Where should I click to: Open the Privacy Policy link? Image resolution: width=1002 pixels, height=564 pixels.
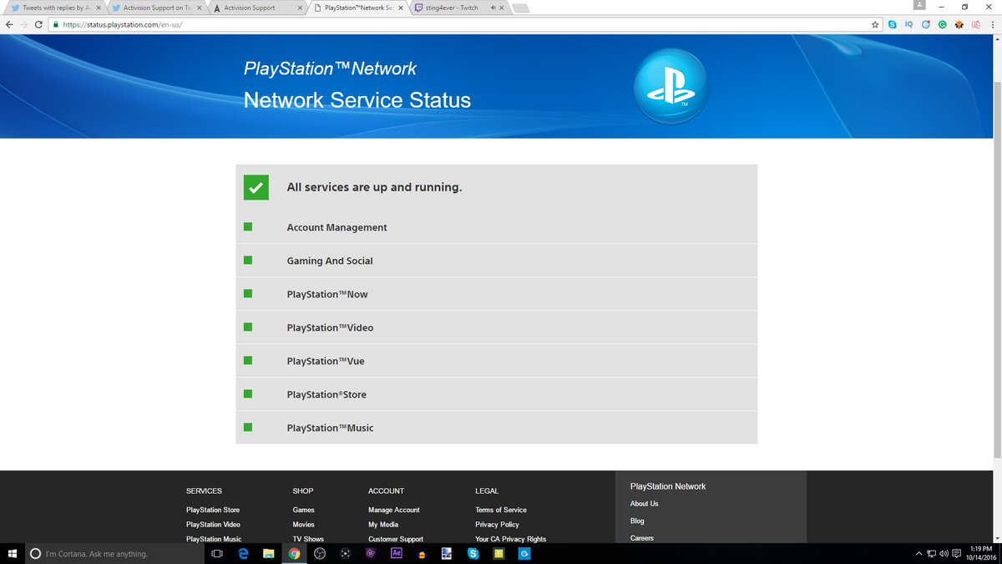497,525
